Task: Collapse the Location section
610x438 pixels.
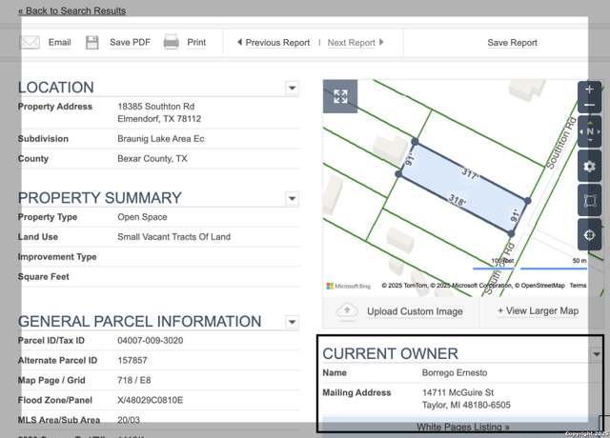Action: click(292, 88)
